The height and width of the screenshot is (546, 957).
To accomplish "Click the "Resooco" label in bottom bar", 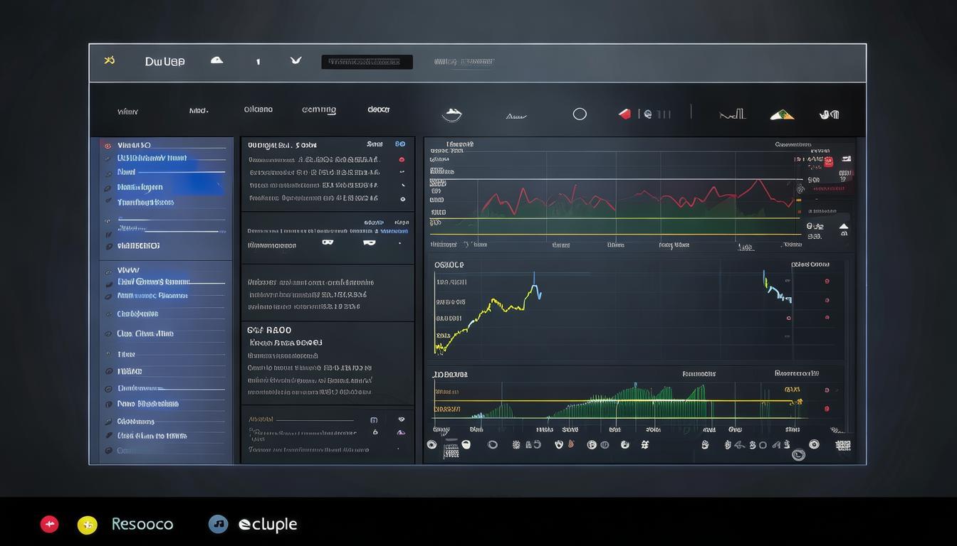I will (x=142, y=525).
